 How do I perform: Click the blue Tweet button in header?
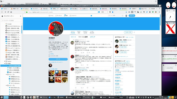[132, 16]
